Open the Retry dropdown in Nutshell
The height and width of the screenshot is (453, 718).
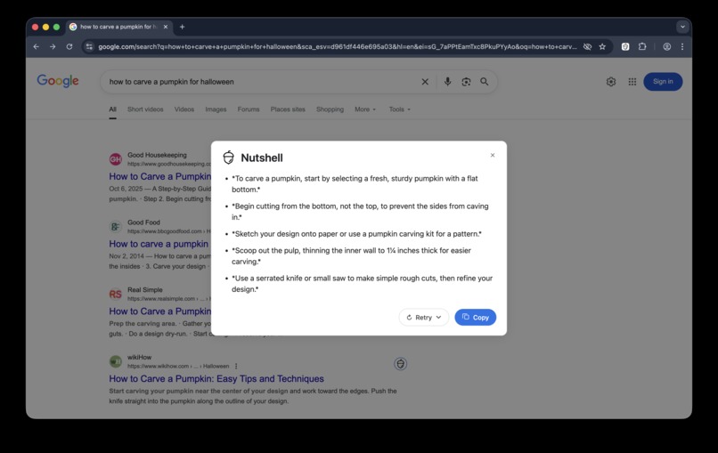[x=423, y=317]
